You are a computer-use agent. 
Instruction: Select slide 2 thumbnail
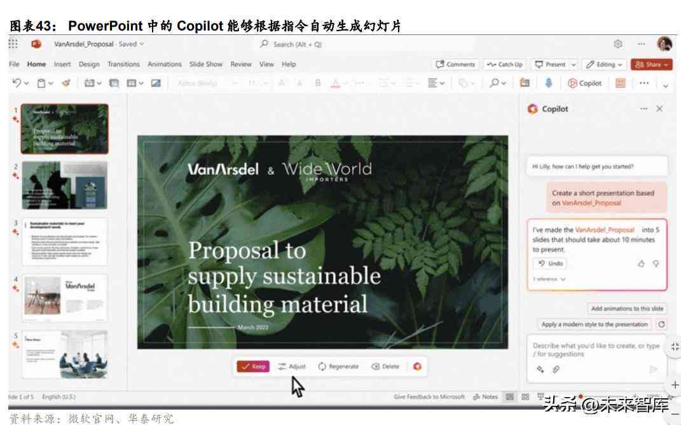65,186
